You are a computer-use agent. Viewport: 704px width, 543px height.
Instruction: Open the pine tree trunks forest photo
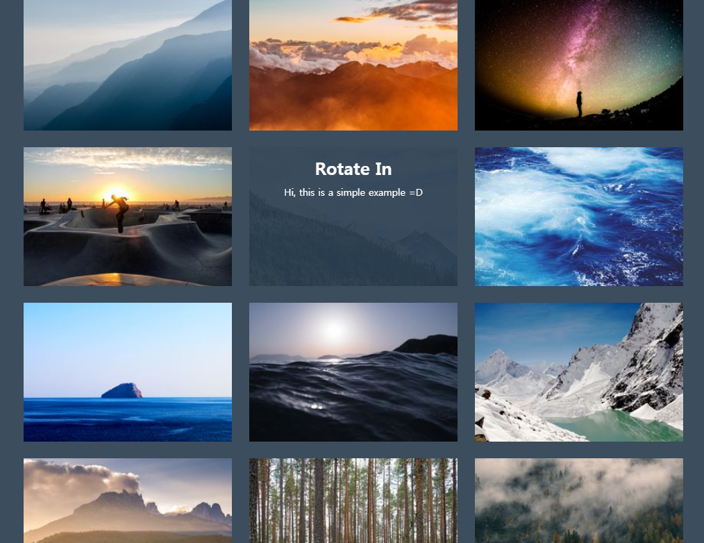click(353, 501)
